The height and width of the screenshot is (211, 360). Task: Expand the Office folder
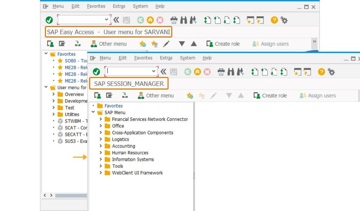100,126
